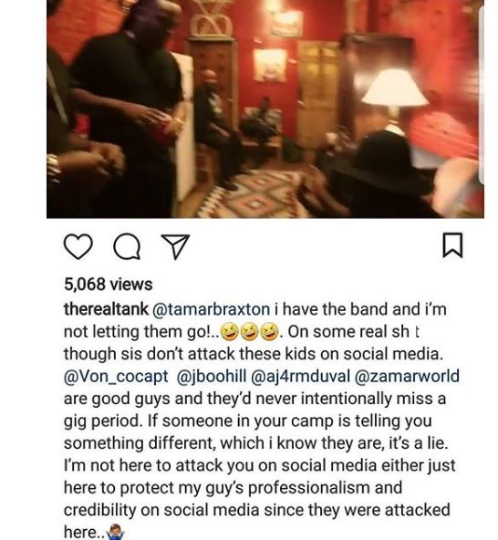Image resolution: width=498 pixels, height=540 pixels.
Task: Open the @Von_cocapt profile mention
Action: [x=116, y=376]
